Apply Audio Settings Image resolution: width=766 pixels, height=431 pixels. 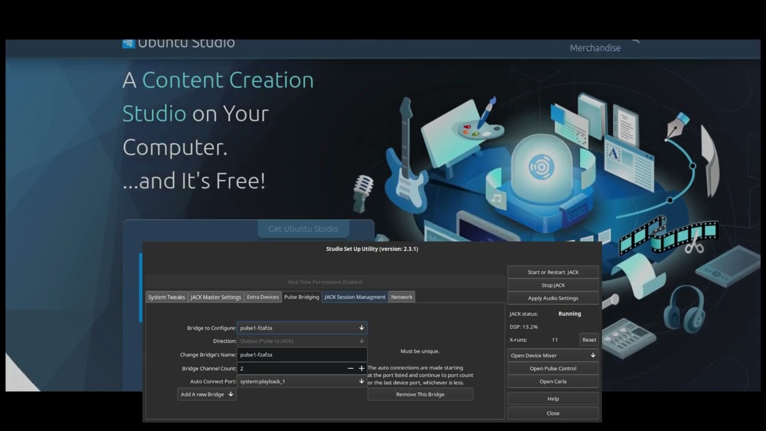pyautogui.click(x=553, y=298)
